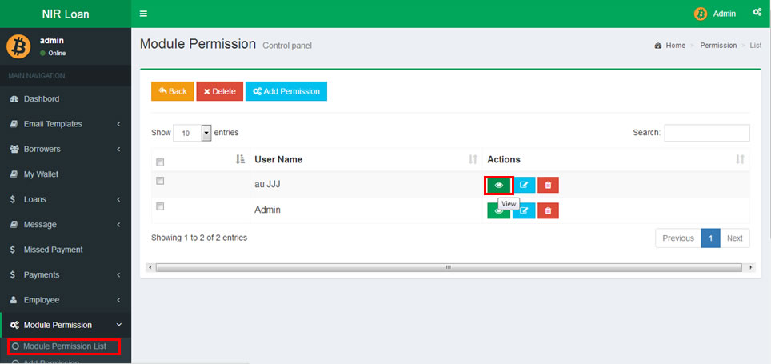
Task: Click the hamburger sidebar toggle icon
Action: pos(143,14)
